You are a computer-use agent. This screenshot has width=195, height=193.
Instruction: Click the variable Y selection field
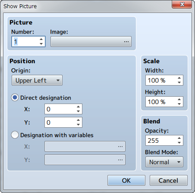click(x=85, y=159)
